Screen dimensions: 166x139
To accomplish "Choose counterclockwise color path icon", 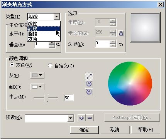I will pyautogui.click(x=89, y=84).
